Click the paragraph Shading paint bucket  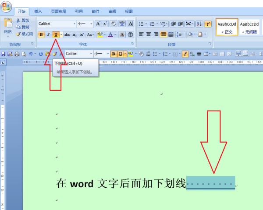[x=190, y=34]
